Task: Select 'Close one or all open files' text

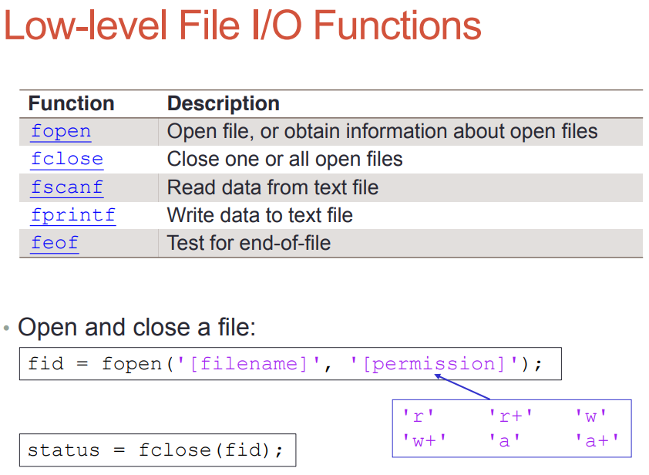Action: click(x=284, y=159)
